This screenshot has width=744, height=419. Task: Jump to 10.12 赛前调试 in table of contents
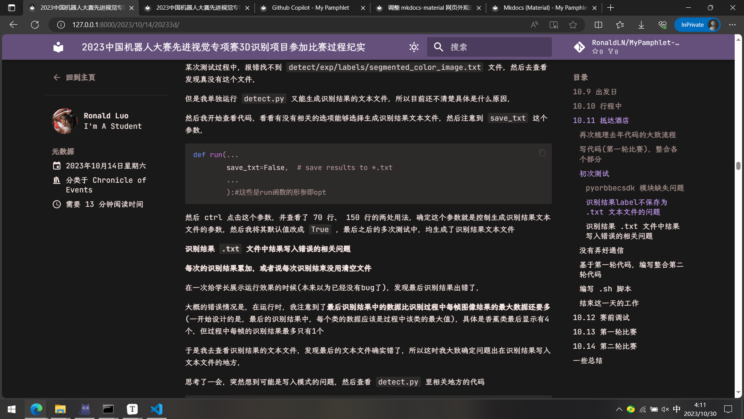601,317
